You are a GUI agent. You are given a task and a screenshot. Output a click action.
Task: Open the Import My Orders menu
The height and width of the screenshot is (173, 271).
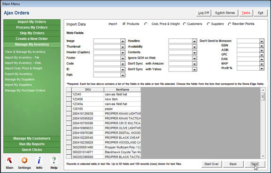point(32,22)
